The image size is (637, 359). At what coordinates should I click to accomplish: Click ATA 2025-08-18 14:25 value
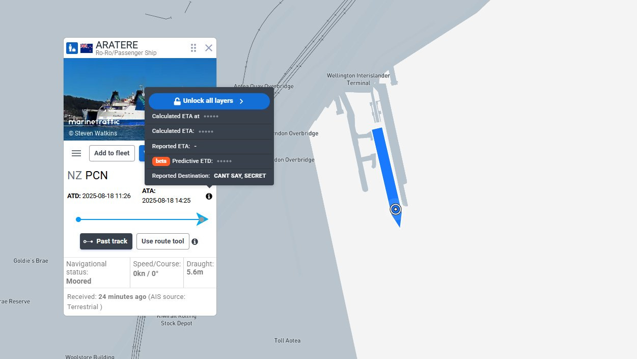pos(166,201)
